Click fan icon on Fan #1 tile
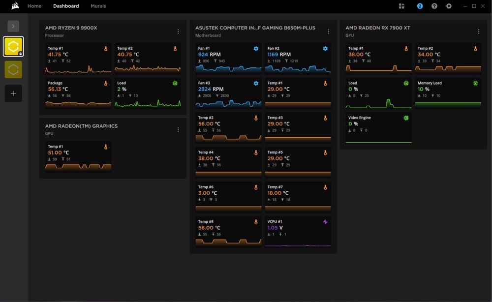 tap(256, 49)
